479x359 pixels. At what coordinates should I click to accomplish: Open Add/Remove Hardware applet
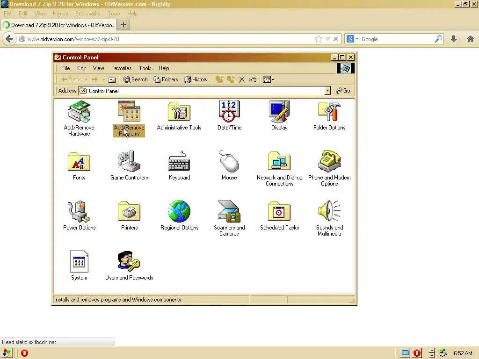(79, 118)
